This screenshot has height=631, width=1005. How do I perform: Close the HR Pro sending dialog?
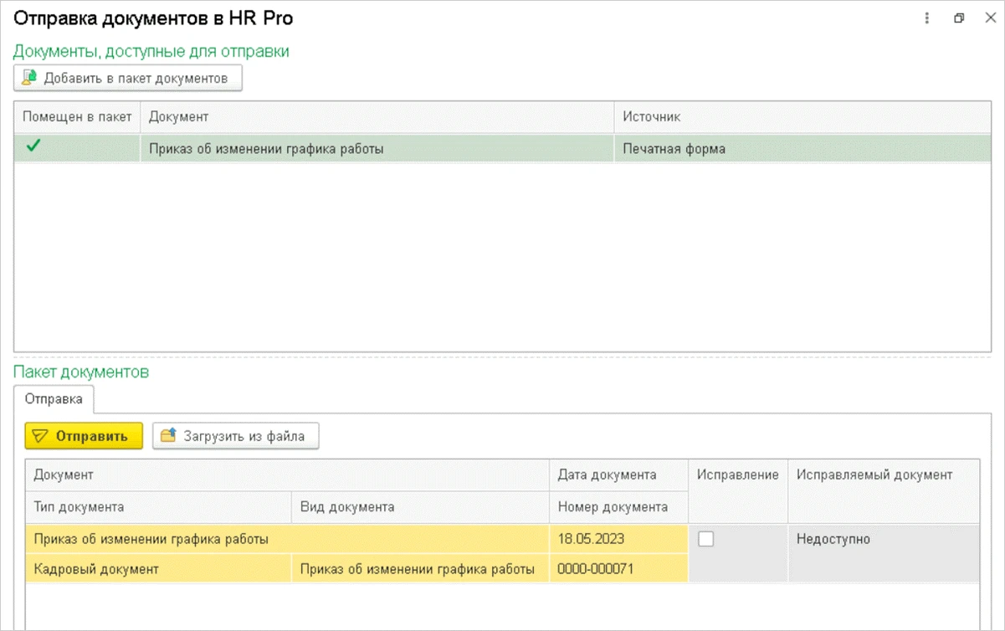pos(989,18)
